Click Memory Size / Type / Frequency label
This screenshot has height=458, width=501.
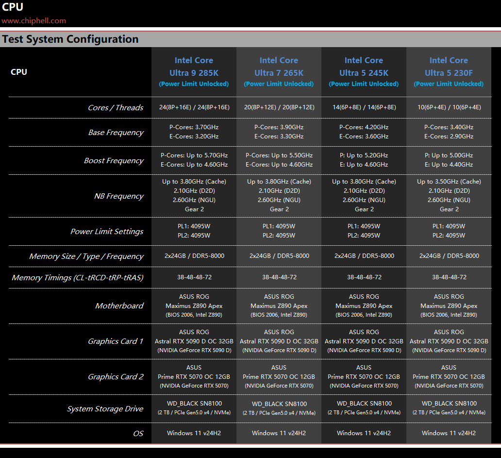click(86, 256)
